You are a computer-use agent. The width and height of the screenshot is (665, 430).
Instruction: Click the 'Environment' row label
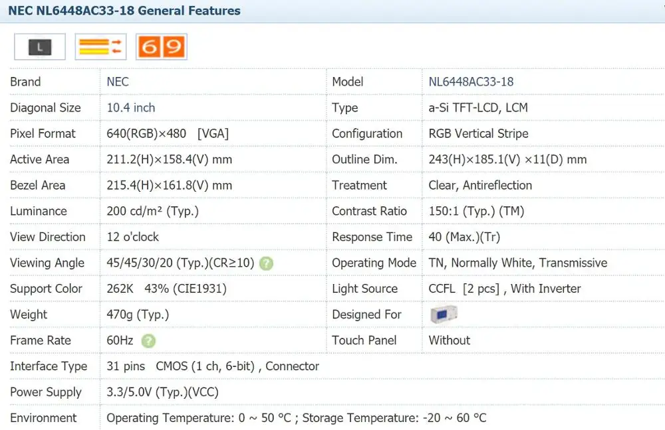click(x=43, y=418)
